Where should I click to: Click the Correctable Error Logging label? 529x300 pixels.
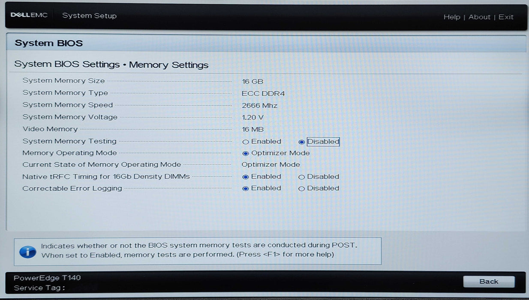pos(72,188)
